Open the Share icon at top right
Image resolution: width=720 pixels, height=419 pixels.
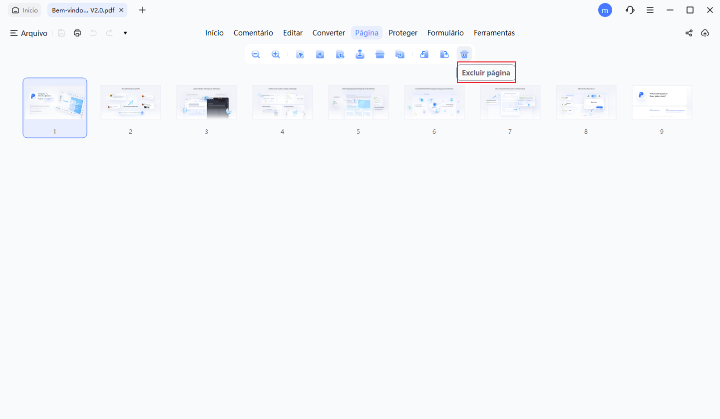click(x=689, y=33)
